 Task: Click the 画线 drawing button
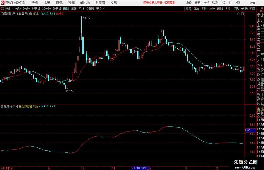pyautogui.click(x=220, y=9)
